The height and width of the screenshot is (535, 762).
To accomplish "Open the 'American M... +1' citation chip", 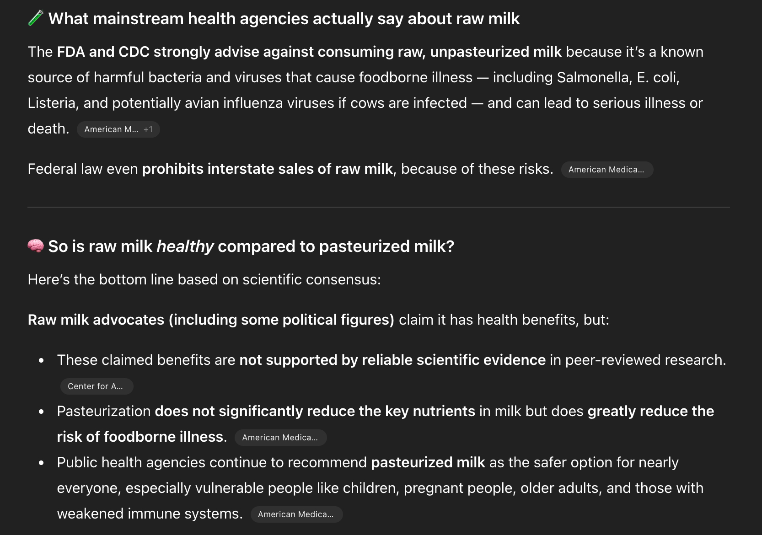I will (x=118, y=129).
